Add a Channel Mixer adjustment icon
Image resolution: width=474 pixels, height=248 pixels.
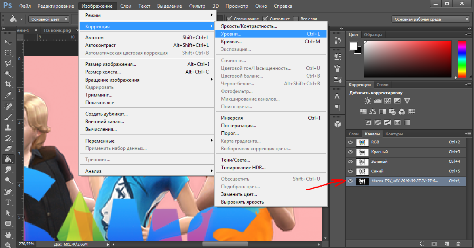click(x=402, y=112)
